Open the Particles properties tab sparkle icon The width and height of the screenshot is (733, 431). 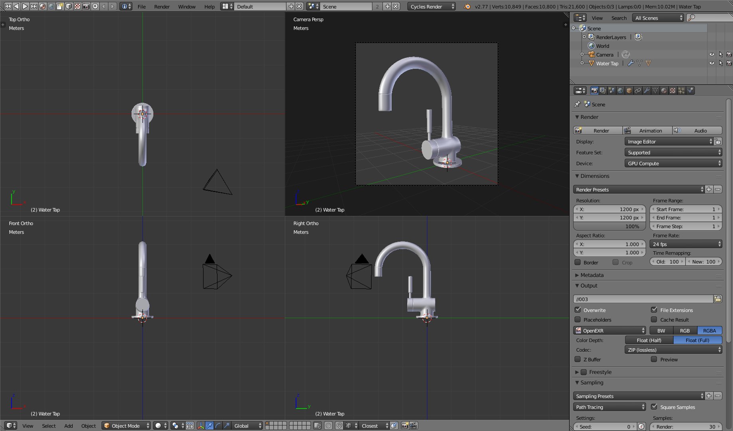(x=682, y=91)
